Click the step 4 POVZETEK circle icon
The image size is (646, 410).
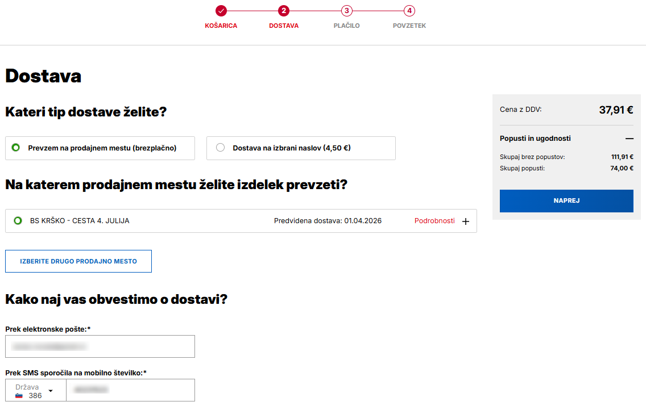tap(409, 10)
